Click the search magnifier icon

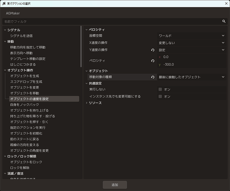pos(224,21)
